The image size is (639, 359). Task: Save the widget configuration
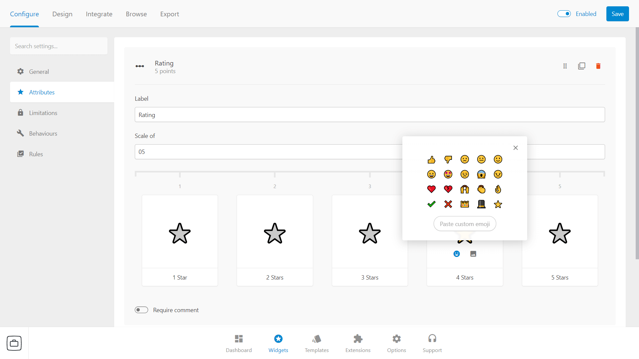point(617,14)
